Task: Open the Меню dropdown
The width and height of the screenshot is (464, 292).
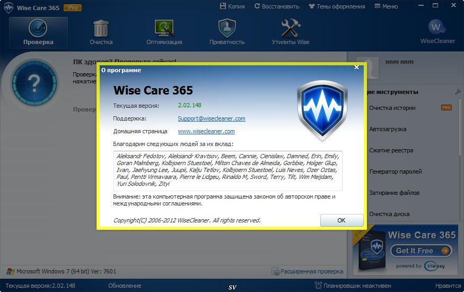Action: point(386,6)
